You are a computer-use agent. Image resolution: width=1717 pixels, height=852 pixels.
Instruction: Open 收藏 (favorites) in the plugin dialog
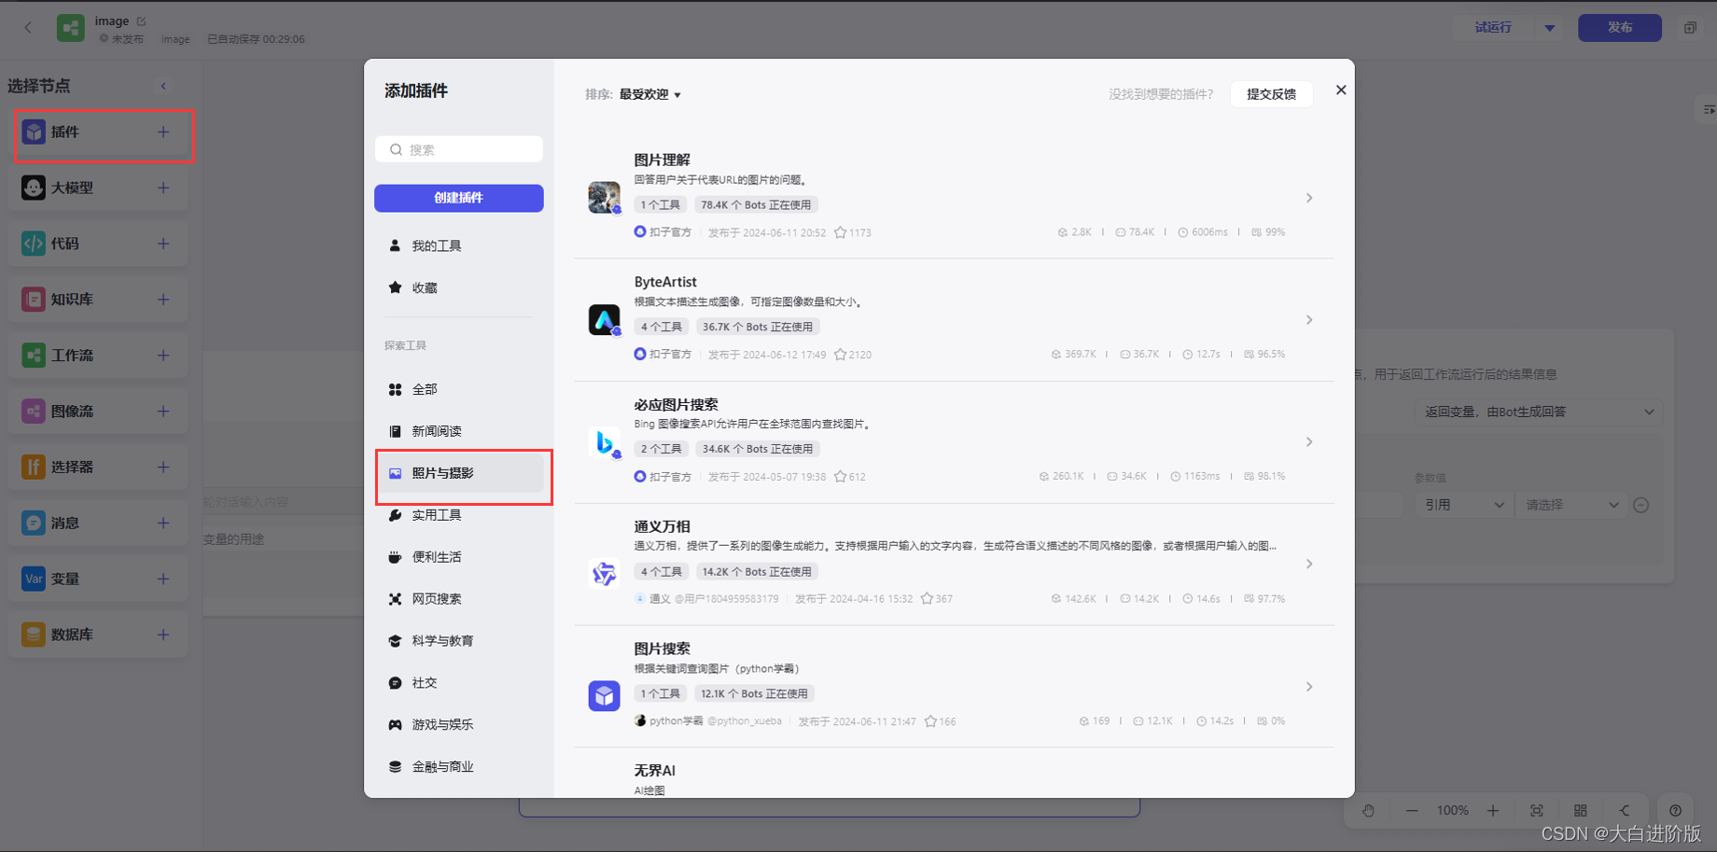(426, 287)
